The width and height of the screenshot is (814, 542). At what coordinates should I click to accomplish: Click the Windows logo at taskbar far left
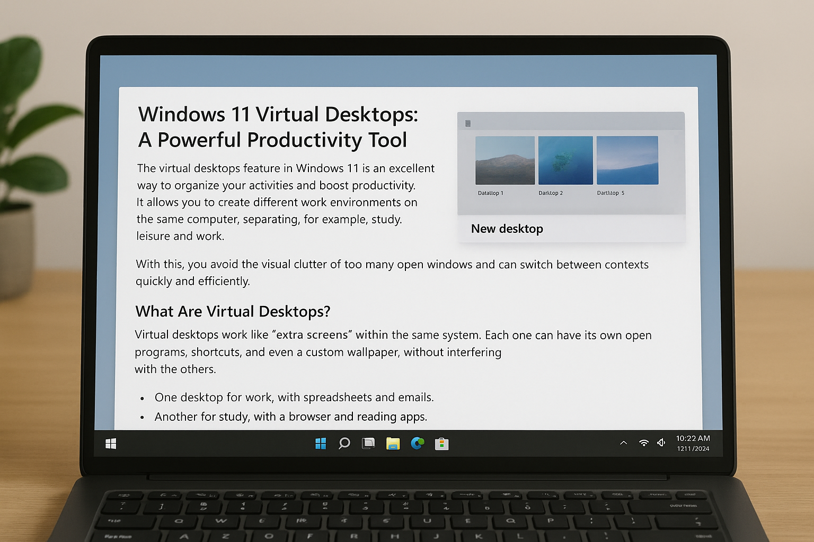(x=111, y=444)
